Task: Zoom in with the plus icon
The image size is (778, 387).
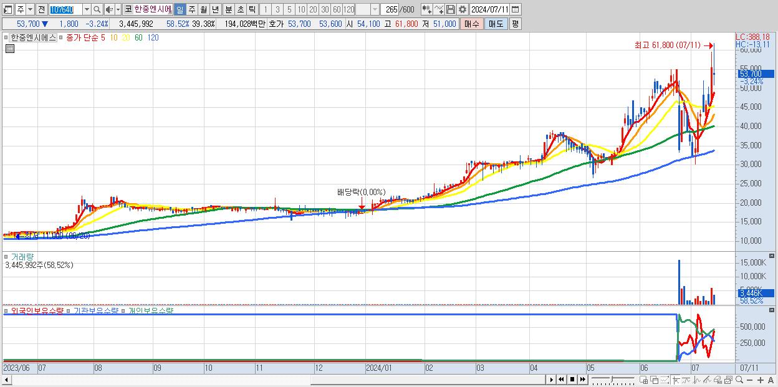Action: [x=761, y=380]
